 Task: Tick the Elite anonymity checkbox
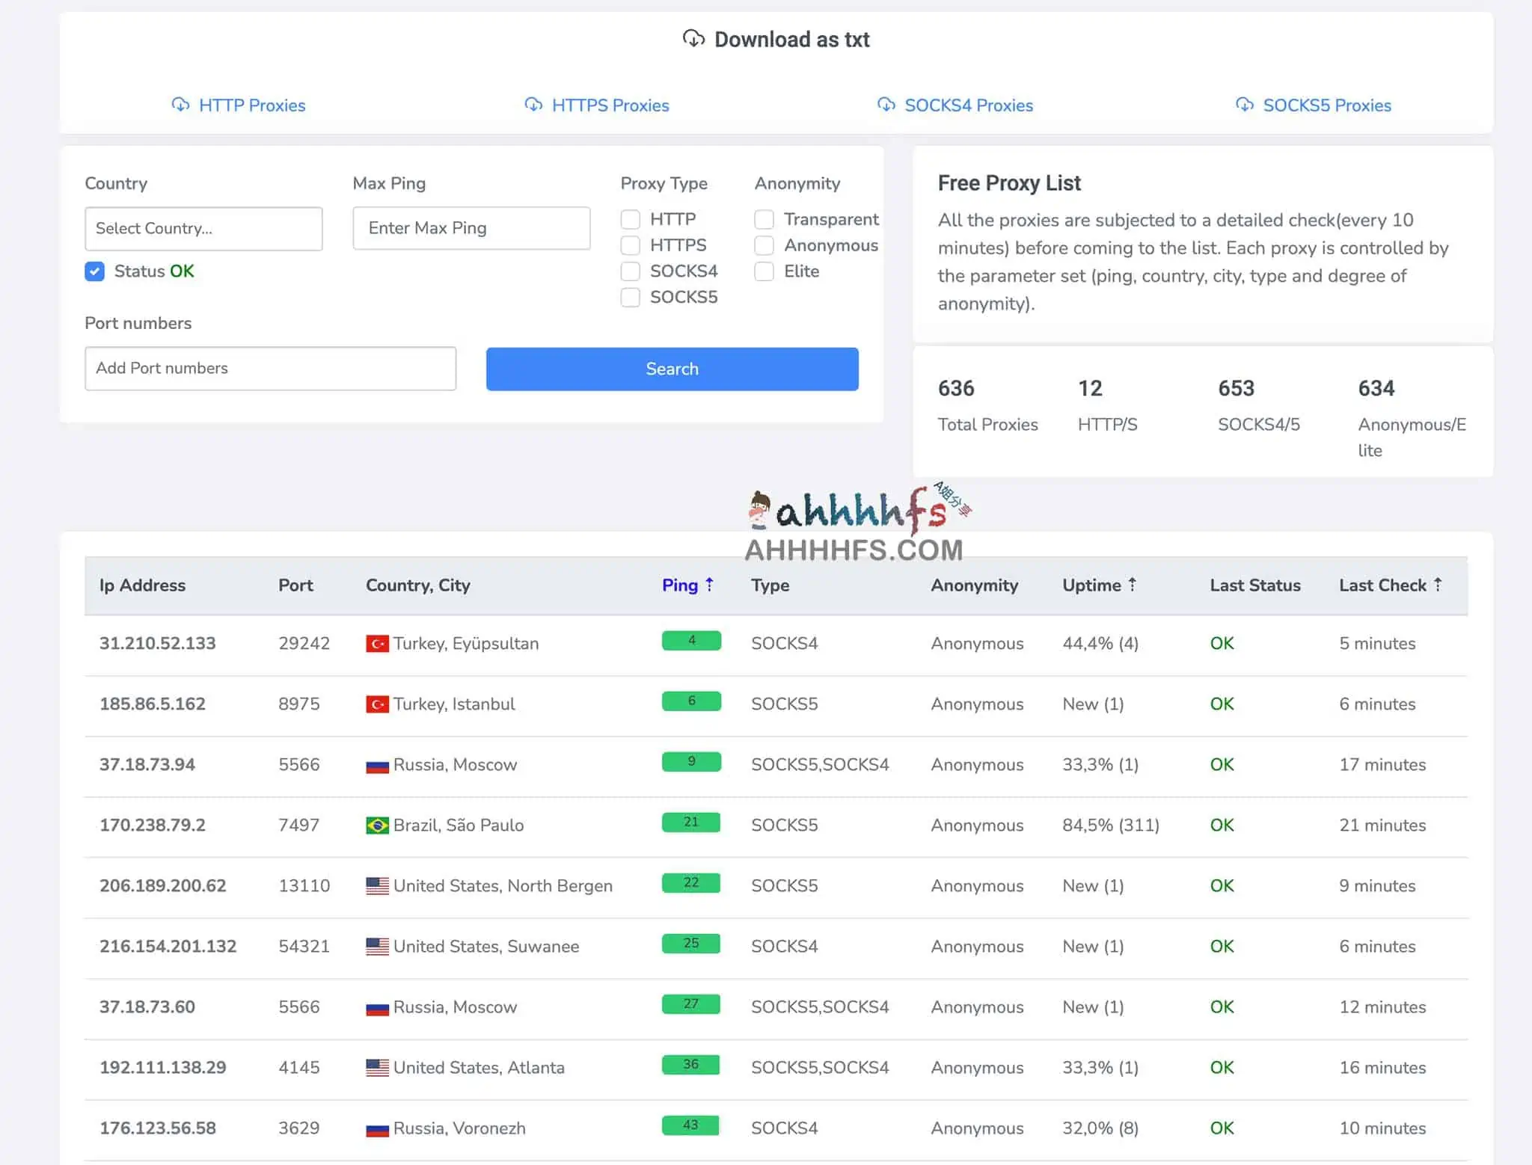764,271
